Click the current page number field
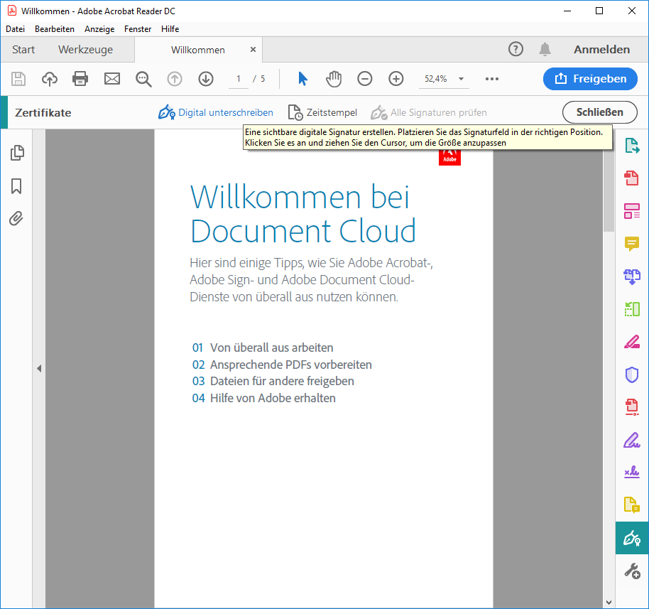649x609 pixels. (239, 79)
